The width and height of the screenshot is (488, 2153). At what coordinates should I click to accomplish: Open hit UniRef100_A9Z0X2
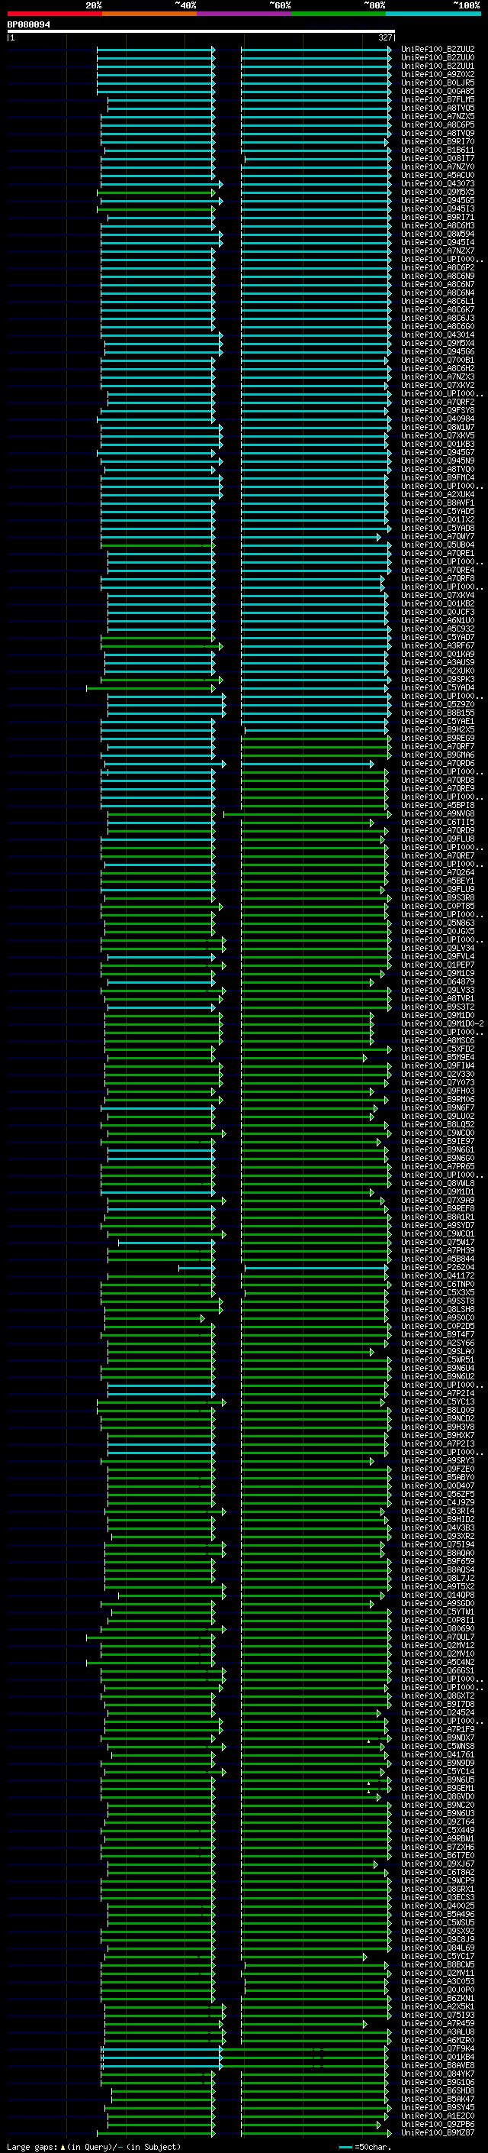point(438,74)
